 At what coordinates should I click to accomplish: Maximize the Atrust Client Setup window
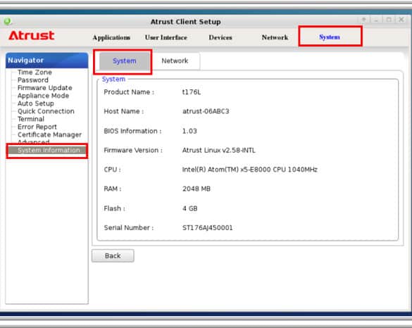(389, 20)
